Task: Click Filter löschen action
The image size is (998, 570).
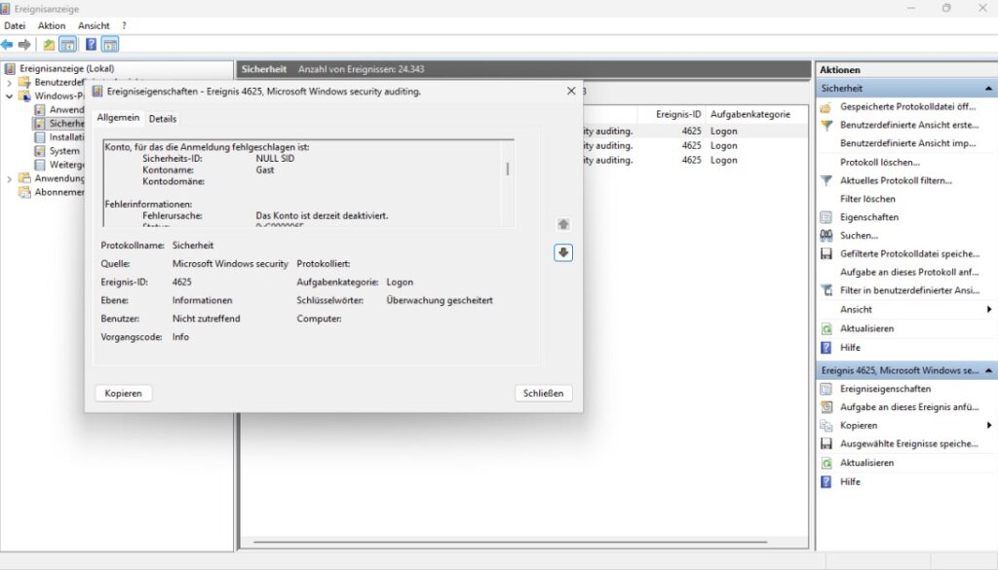Action: pos(867,199)
